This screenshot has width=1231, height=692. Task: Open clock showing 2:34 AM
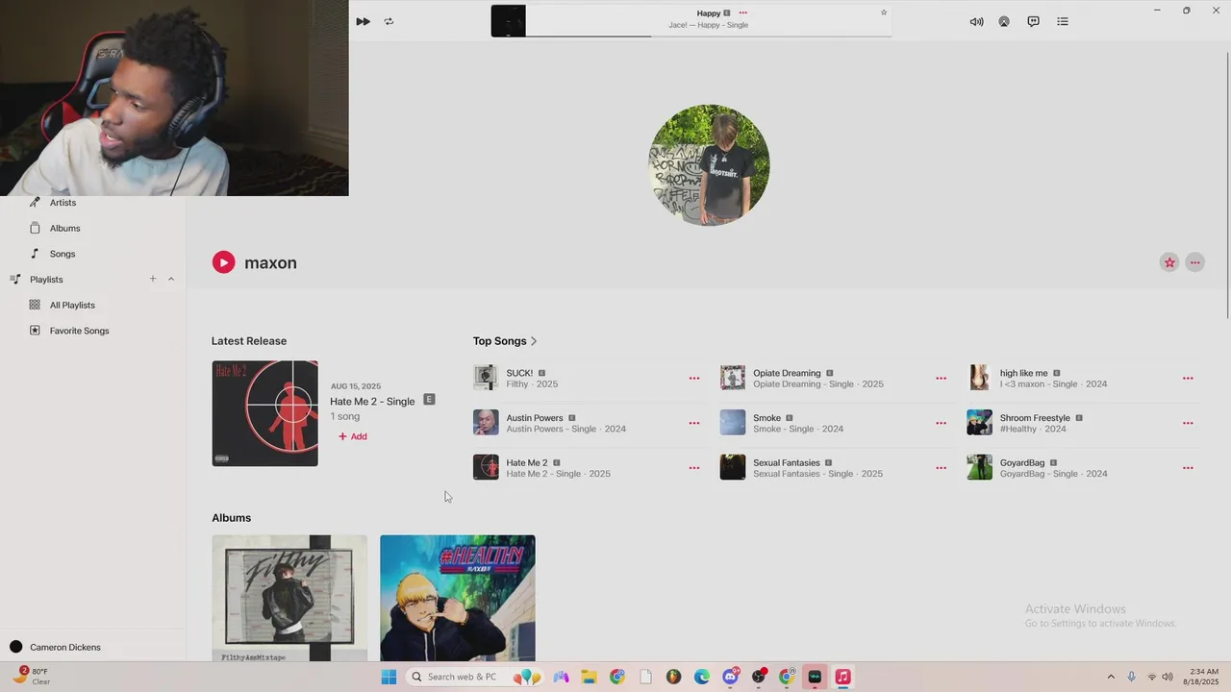point(1203,677)
